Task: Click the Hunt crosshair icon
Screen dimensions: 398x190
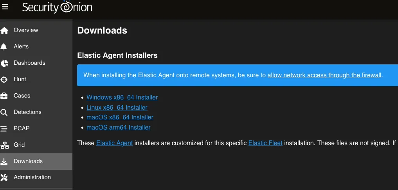Action: coord(4,80)
